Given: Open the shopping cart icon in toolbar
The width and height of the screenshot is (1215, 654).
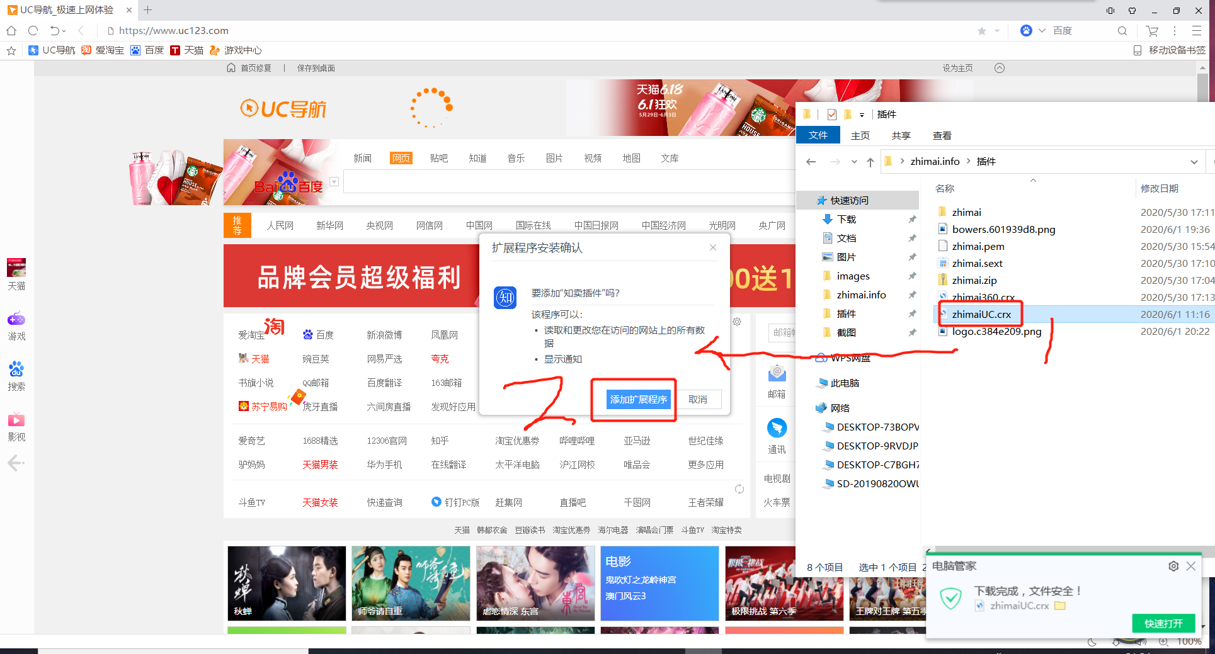Looking at the screenshot, I should tap(1152, 31).
